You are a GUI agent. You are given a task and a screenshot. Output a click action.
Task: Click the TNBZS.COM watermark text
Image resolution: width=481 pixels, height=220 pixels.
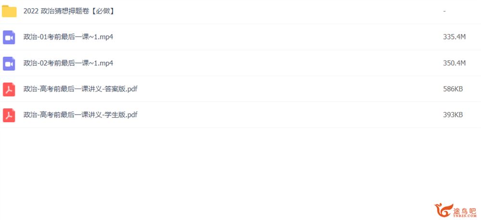coord(465,216)
